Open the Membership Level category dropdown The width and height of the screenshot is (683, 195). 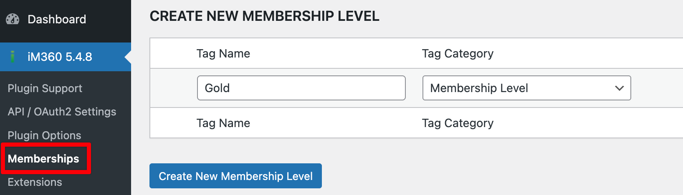pyautogui.click(x=526, y=88)
